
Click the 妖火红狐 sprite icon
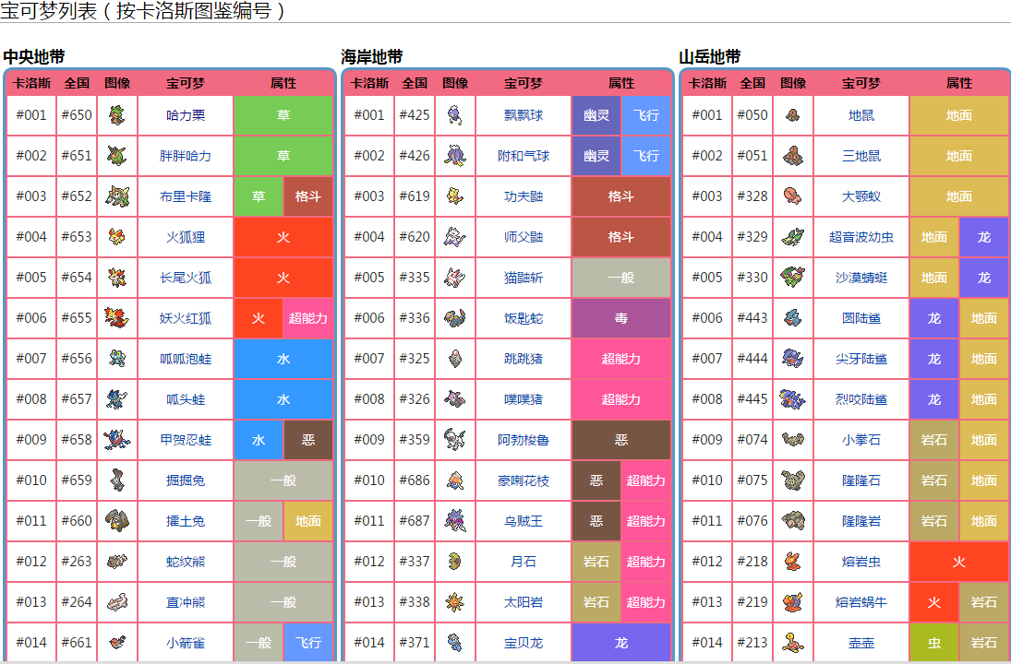pos(116,318)
